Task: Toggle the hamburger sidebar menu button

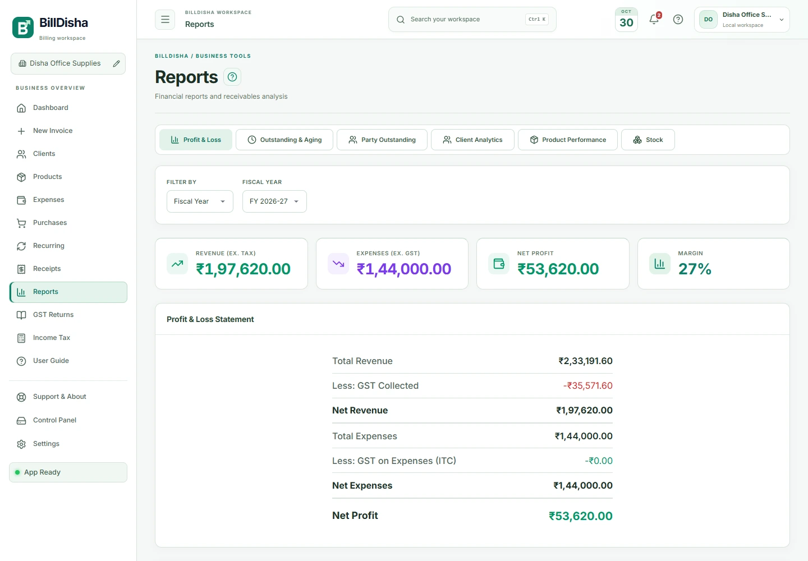Action: pyautogui.click(x=165, y=19)
